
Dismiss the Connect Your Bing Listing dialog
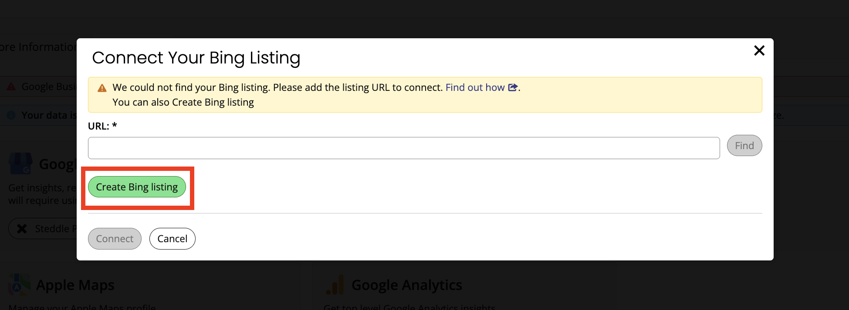click(759, 51)
